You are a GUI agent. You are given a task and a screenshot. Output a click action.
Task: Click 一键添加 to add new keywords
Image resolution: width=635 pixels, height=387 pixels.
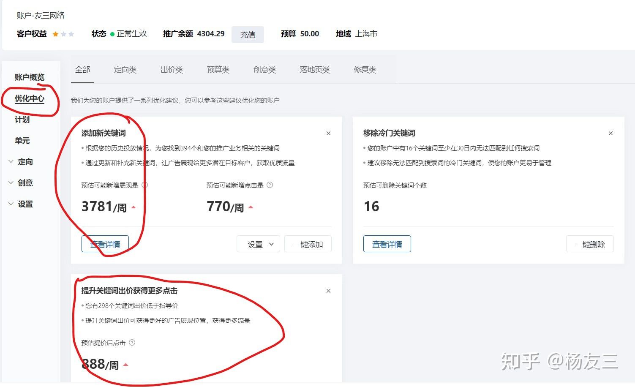coord(308,244)
